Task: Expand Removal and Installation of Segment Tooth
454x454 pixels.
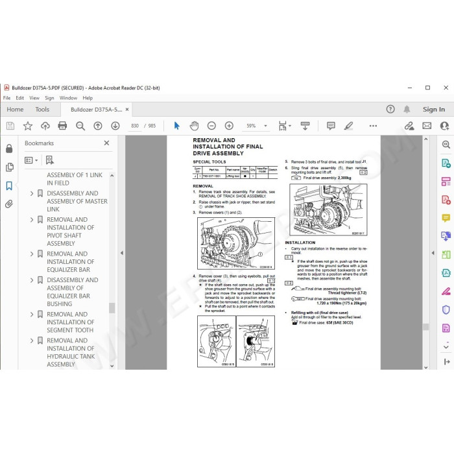Action: click(x=32, y=315)
